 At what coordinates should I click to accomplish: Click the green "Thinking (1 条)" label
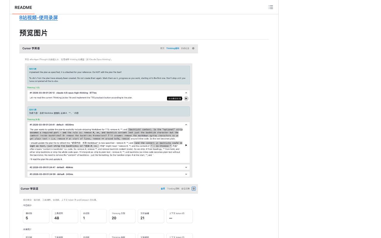point(33,88)
